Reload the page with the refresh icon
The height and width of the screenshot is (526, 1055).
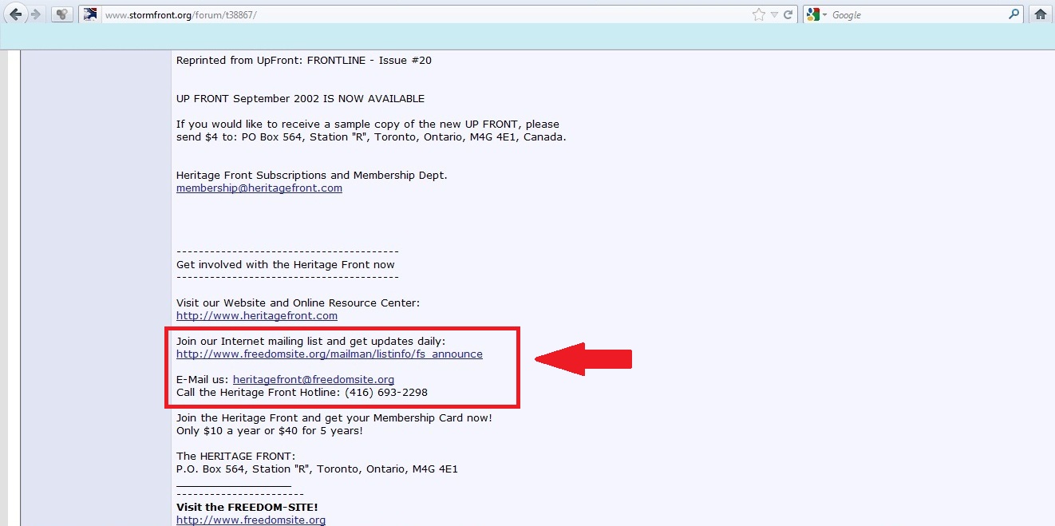click(x=788, y=14)
